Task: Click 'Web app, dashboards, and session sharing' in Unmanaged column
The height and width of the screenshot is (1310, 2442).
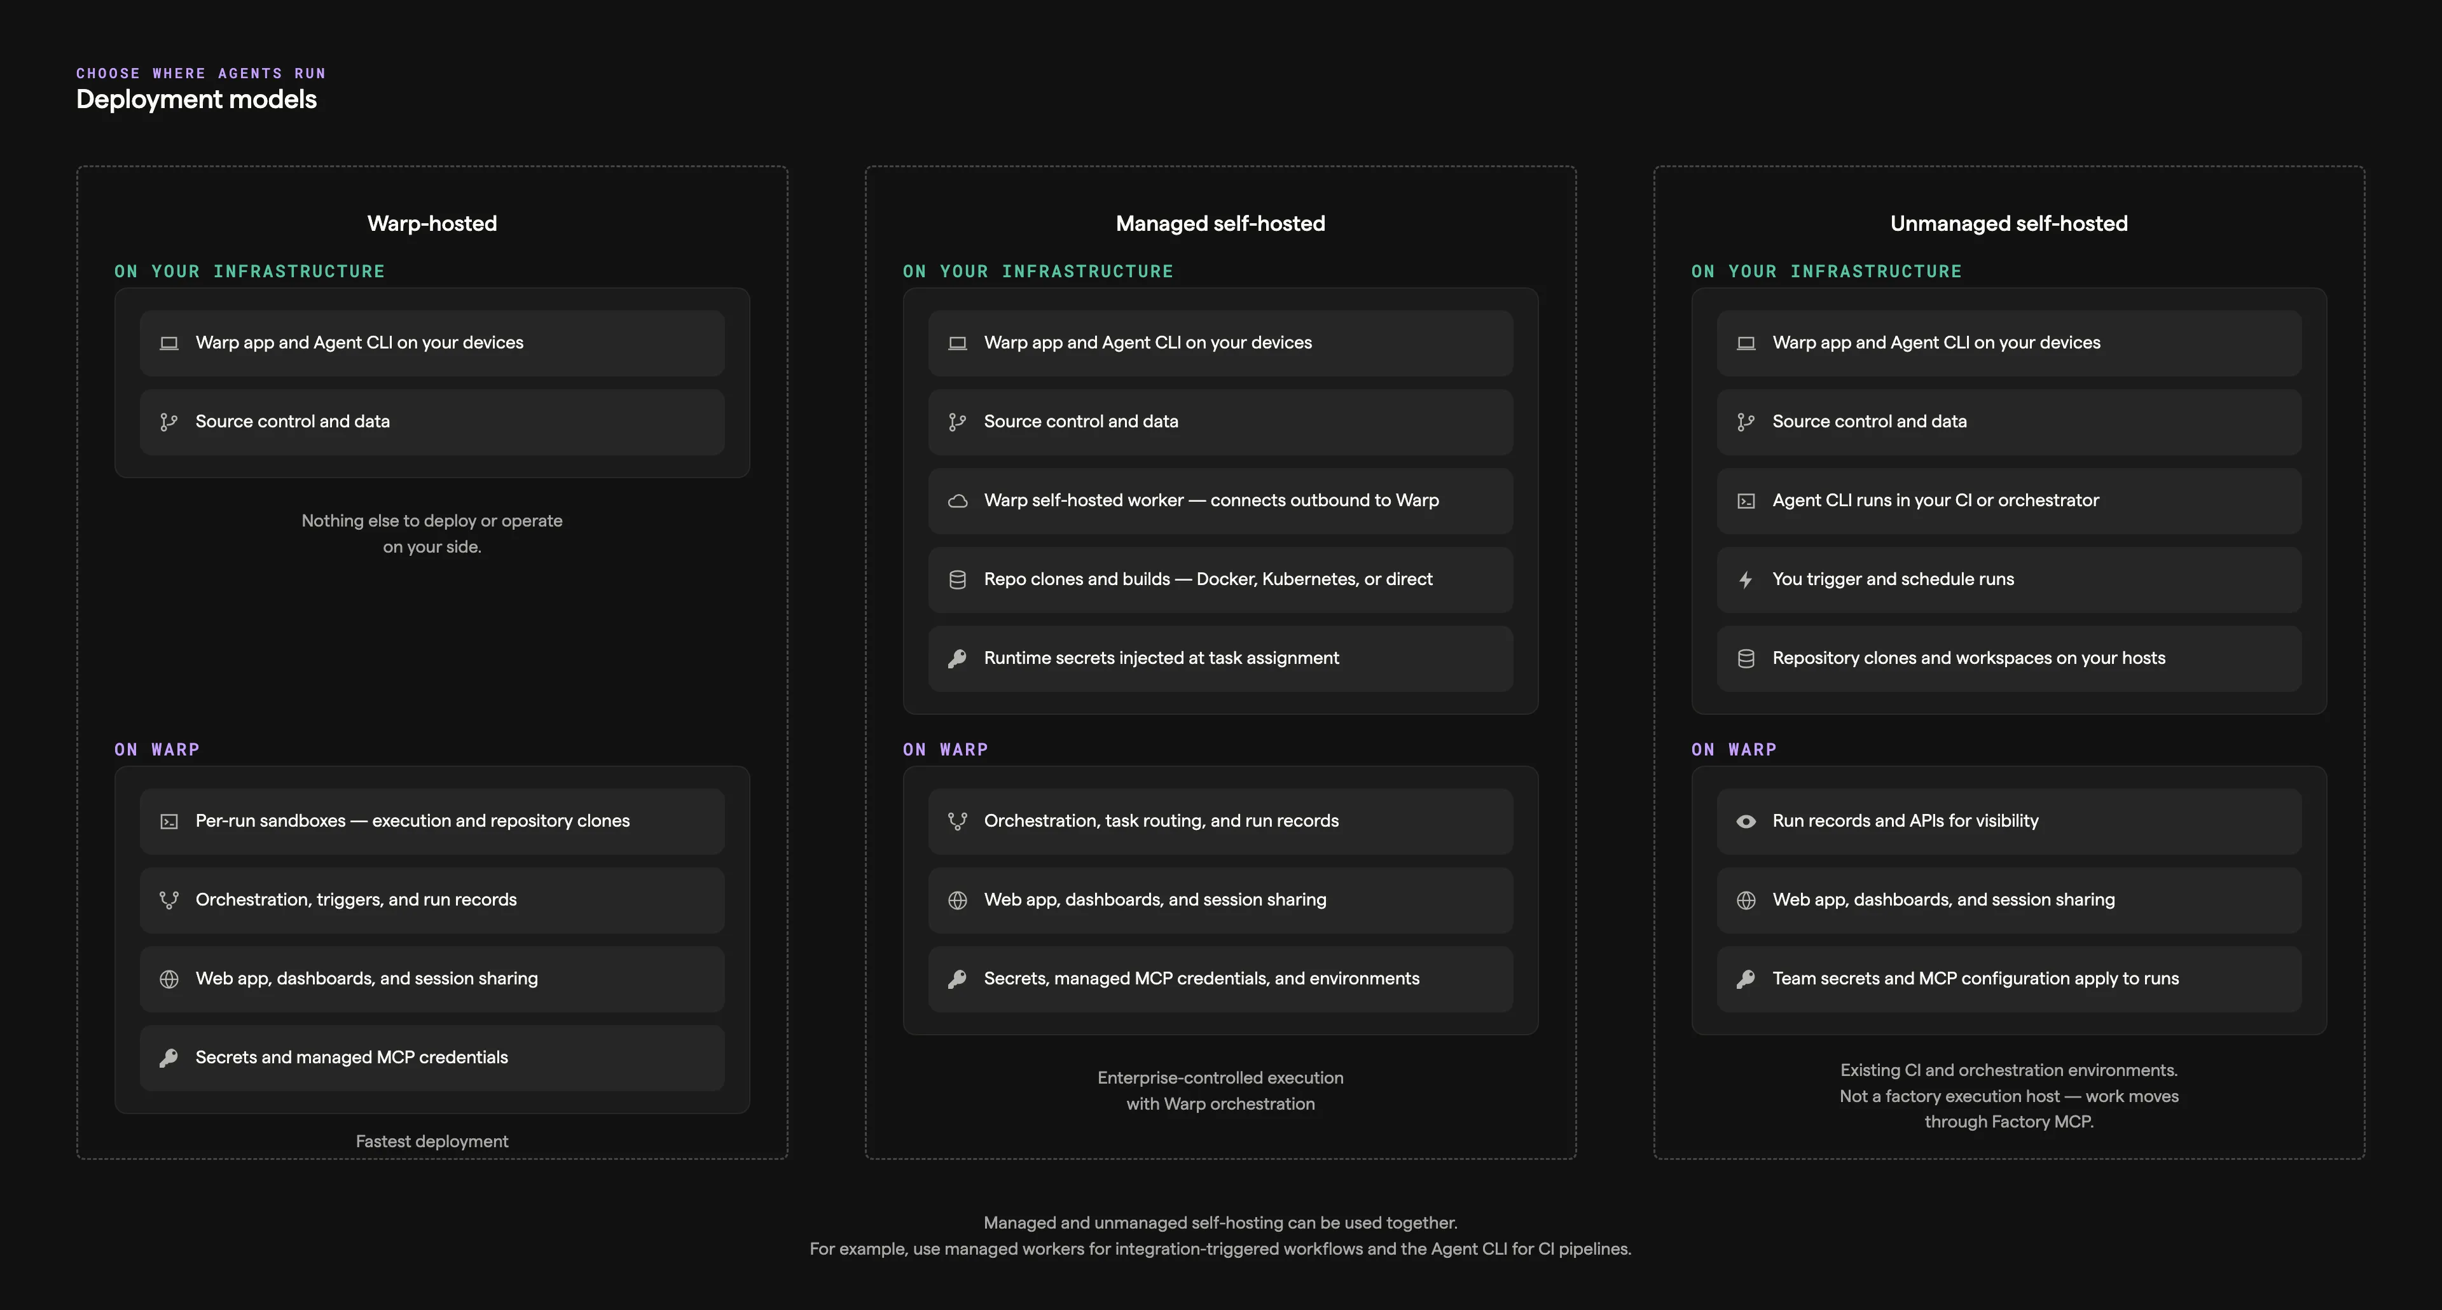Action: point(1943,900)
